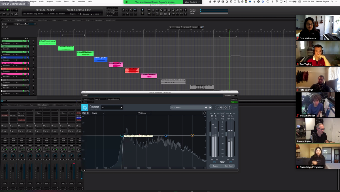Open the Studio menu
Viewport: 340px width, 192px height.
click(58, 1)
